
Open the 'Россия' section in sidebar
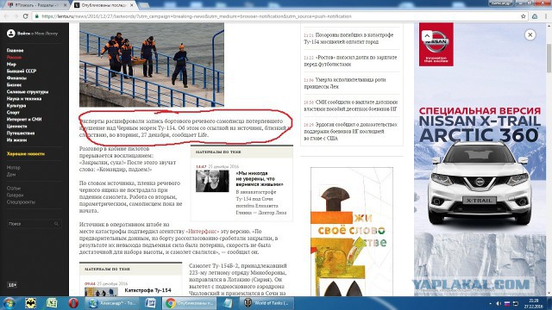(14, 58)
